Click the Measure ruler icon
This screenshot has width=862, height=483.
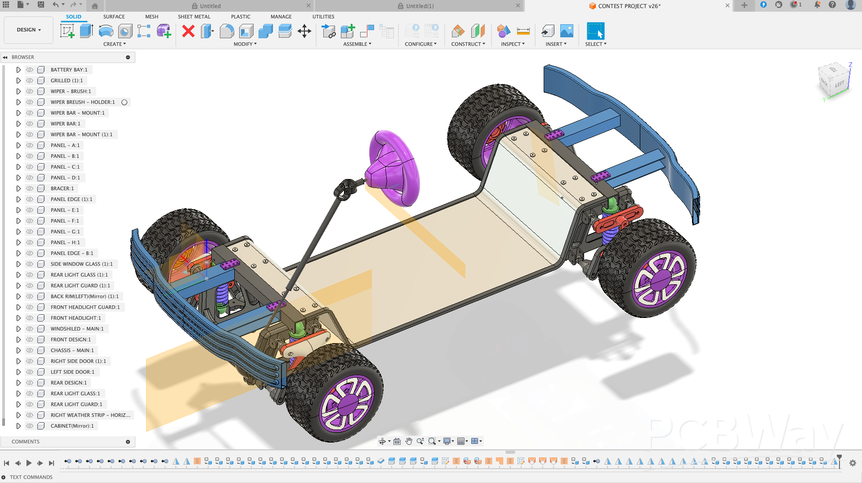[x=523, y=31]
